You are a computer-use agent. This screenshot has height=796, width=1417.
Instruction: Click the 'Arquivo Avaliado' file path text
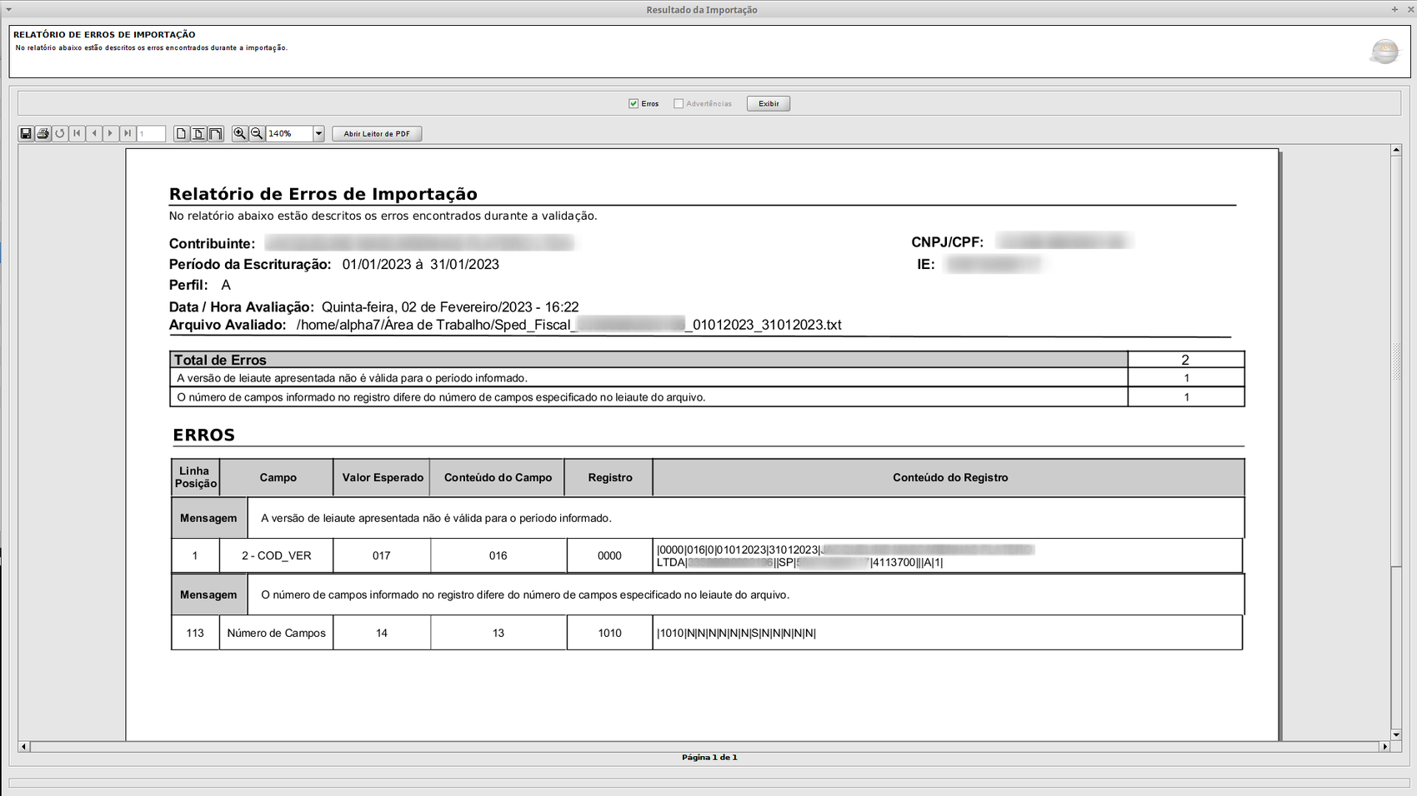(x=568, y=325)
